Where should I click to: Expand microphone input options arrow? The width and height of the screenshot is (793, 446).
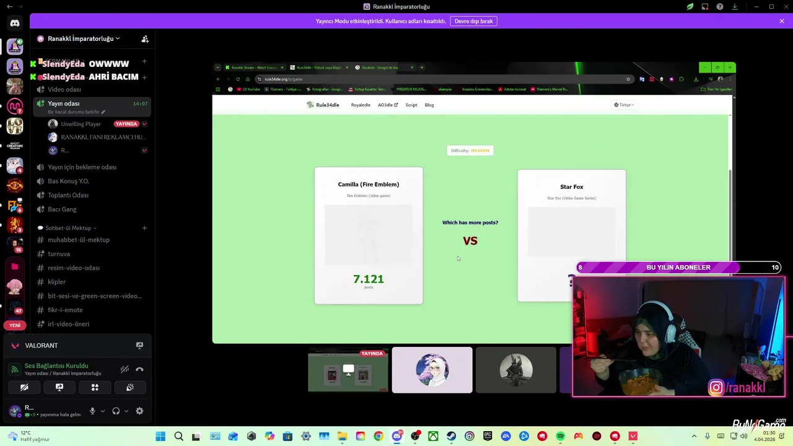click(102, 411)
